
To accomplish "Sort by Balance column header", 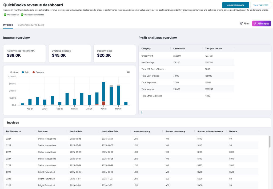I will click(233, 131).
